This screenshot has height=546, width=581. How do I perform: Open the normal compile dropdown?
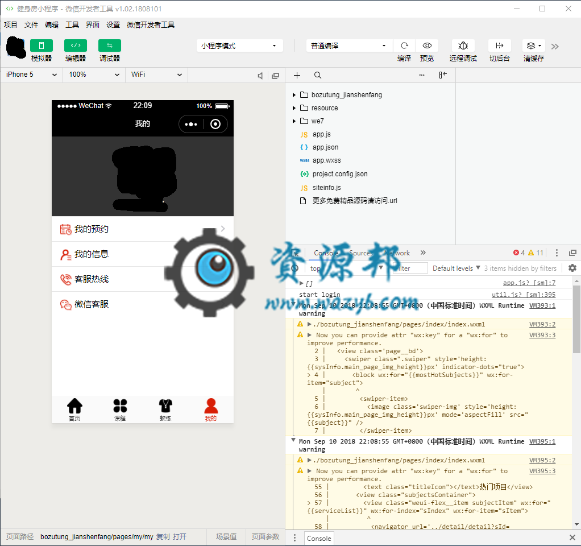click(x=349, y=45)
